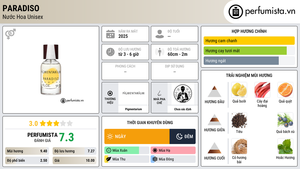Click the Hương cuối pyramid icon
Viewport: 300px width, 169px height.
214,148
